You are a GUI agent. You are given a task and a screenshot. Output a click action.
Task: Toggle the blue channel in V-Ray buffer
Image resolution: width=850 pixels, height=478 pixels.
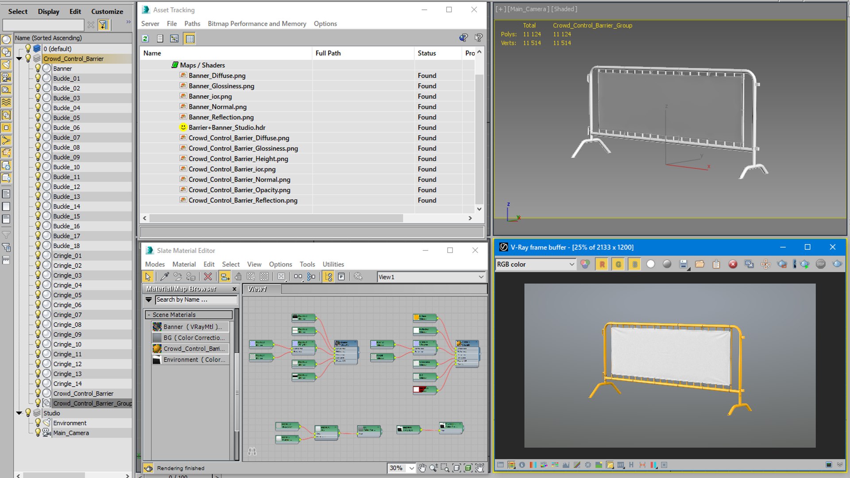634,264
